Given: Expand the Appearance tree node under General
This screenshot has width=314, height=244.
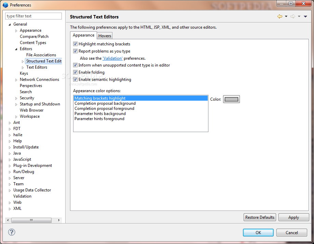Looking at the screenshot, I should pos(16,31).
